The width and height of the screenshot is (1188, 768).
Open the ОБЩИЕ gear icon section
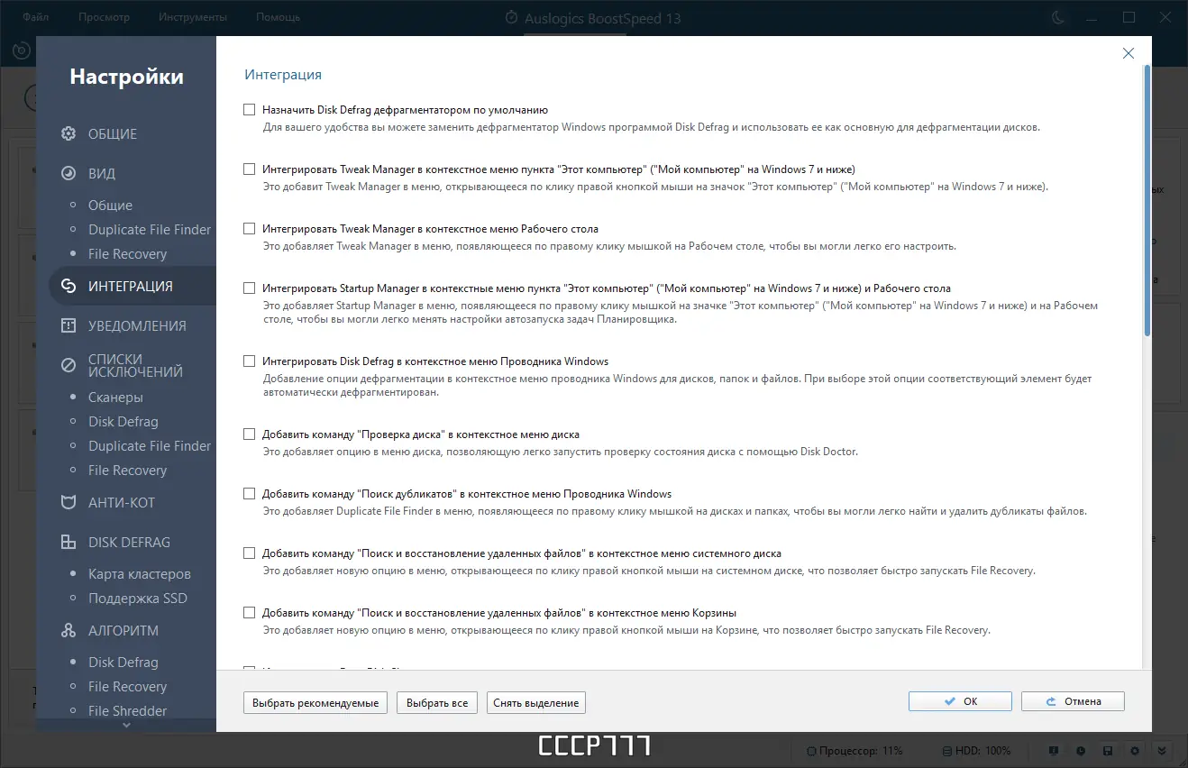coord(69,134)
